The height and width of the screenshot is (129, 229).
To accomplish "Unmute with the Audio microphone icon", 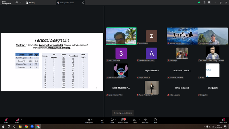I will tap(6, 120).
